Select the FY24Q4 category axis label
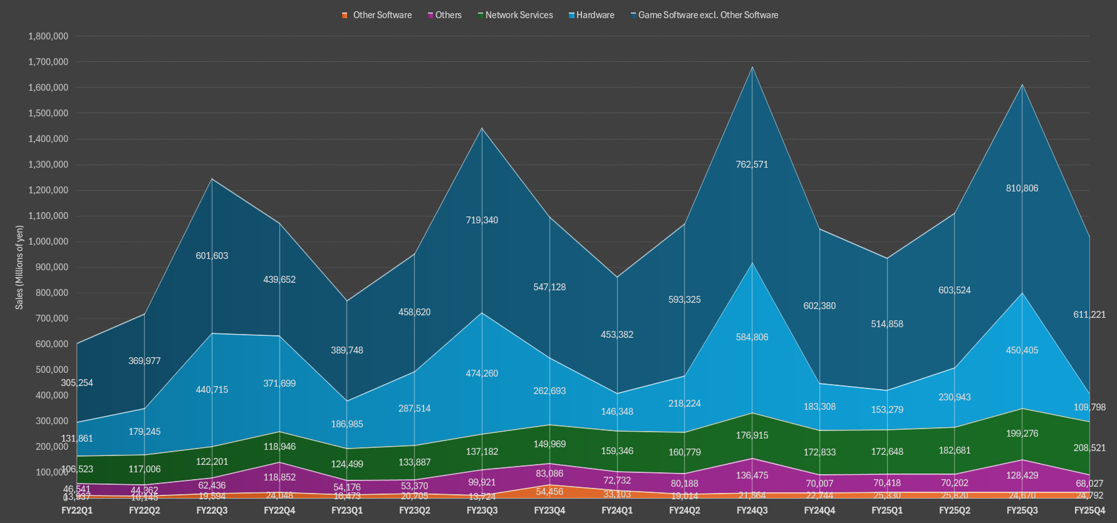 pos(819,510)
